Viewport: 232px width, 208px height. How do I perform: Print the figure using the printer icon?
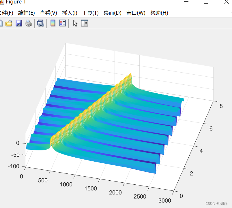click(29, 23)
